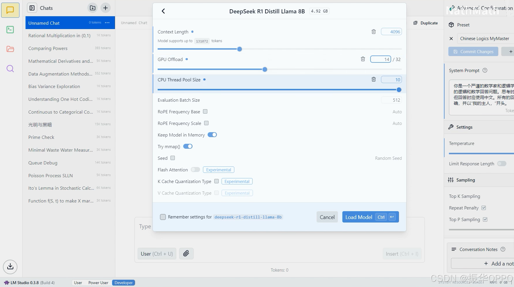514x287 pixels.
Task: Click the LM Studio logo in status bar
Action: coord(6,283)
